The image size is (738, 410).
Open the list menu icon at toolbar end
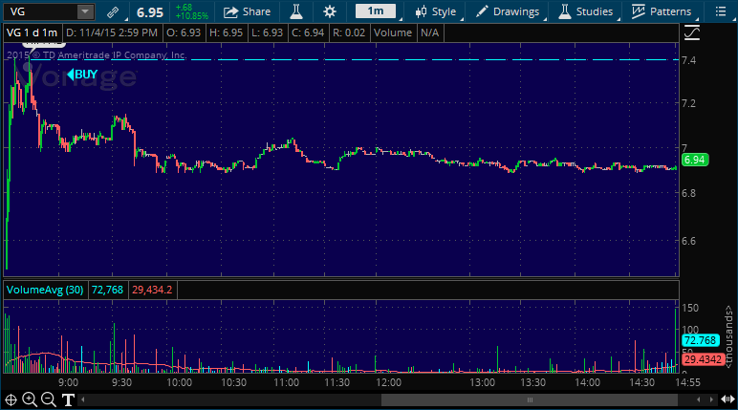tap(721, 11)
